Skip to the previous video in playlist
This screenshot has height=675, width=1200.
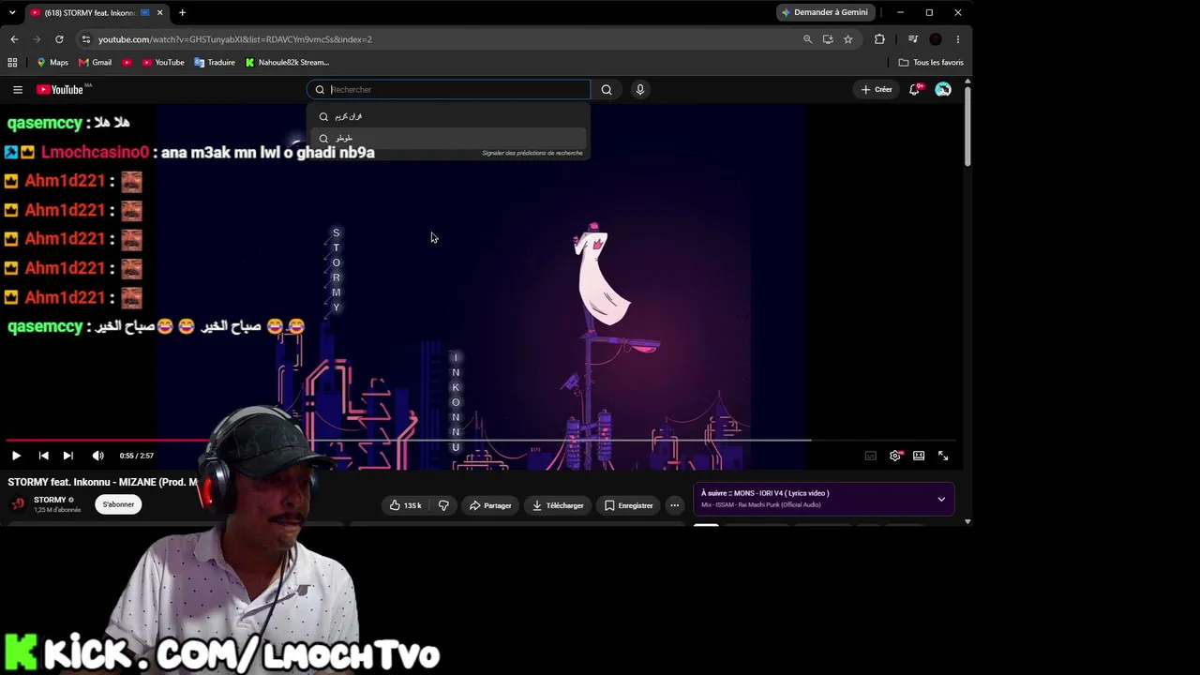click(43, 456)
